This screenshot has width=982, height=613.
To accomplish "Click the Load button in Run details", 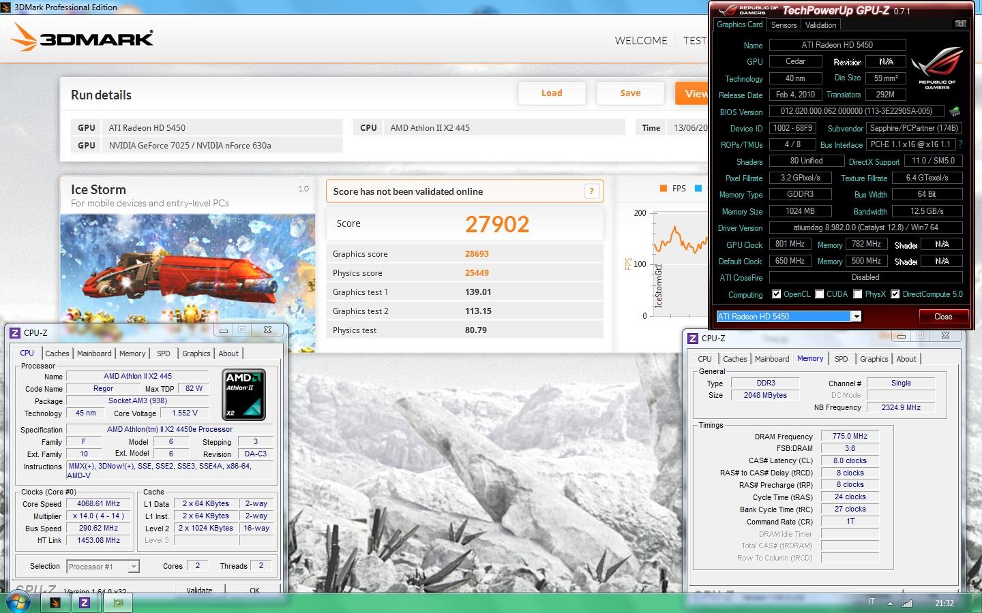I will (x=552, y=93).
